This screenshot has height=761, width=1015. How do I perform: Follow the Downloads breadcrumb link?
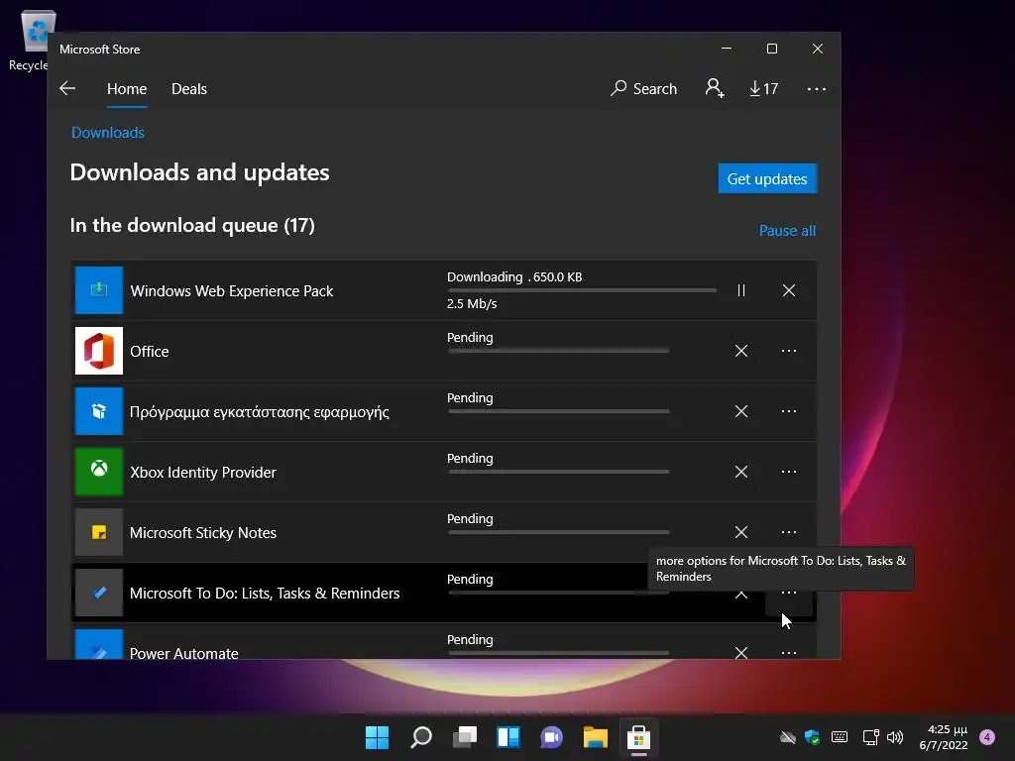(x=107, y=133)
